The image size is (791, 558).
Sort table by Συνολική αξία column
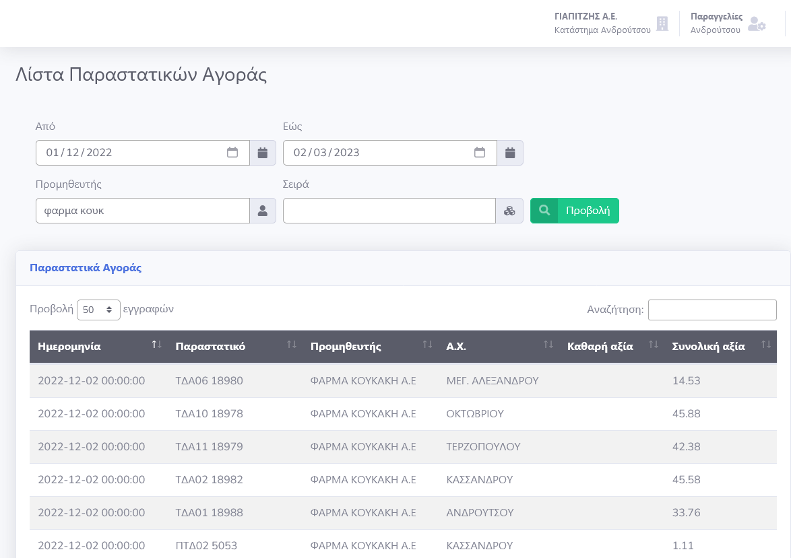(x=720, y=346)
